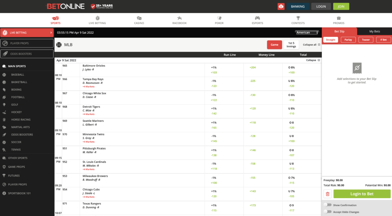392x216 pixels.
Task: Click the green Join button
Action: (341, 7)
